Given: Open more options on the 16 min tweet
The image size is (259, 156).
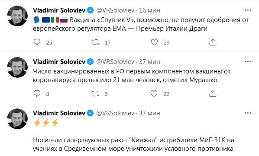Looking at the screenshot, I should [x=248, y=10].
